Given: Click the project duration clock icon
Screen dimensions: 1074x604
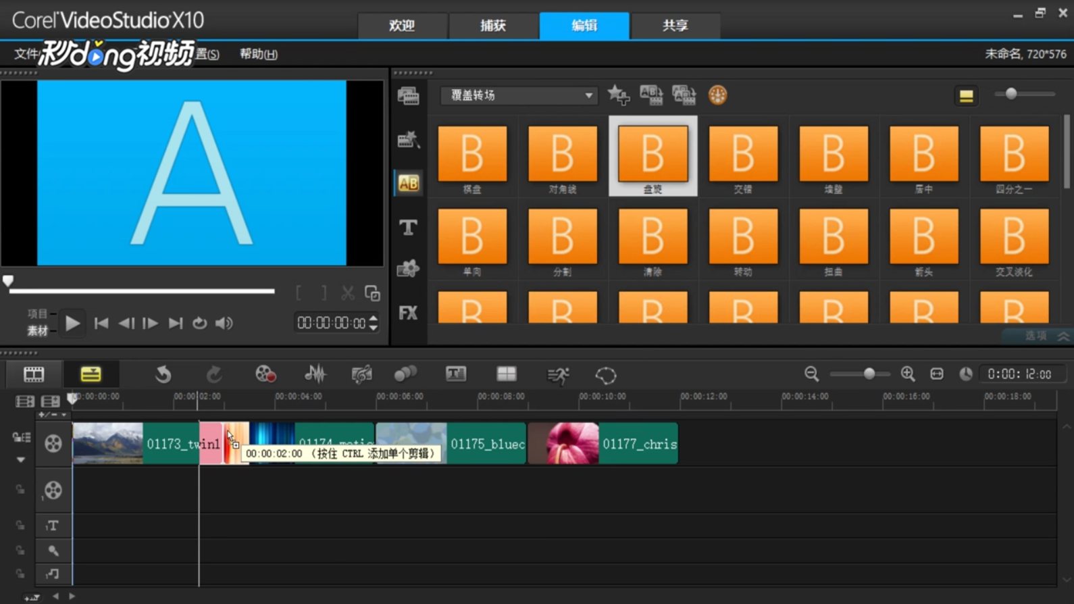Looking at the screenshot, I should pyautogui.click(x=966, y=374).
